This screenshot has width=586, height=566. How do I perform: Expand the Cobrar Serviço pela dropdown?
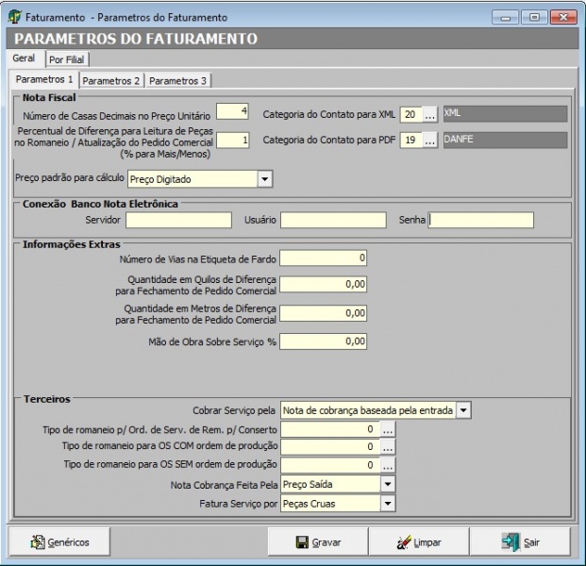coord(463,410)
